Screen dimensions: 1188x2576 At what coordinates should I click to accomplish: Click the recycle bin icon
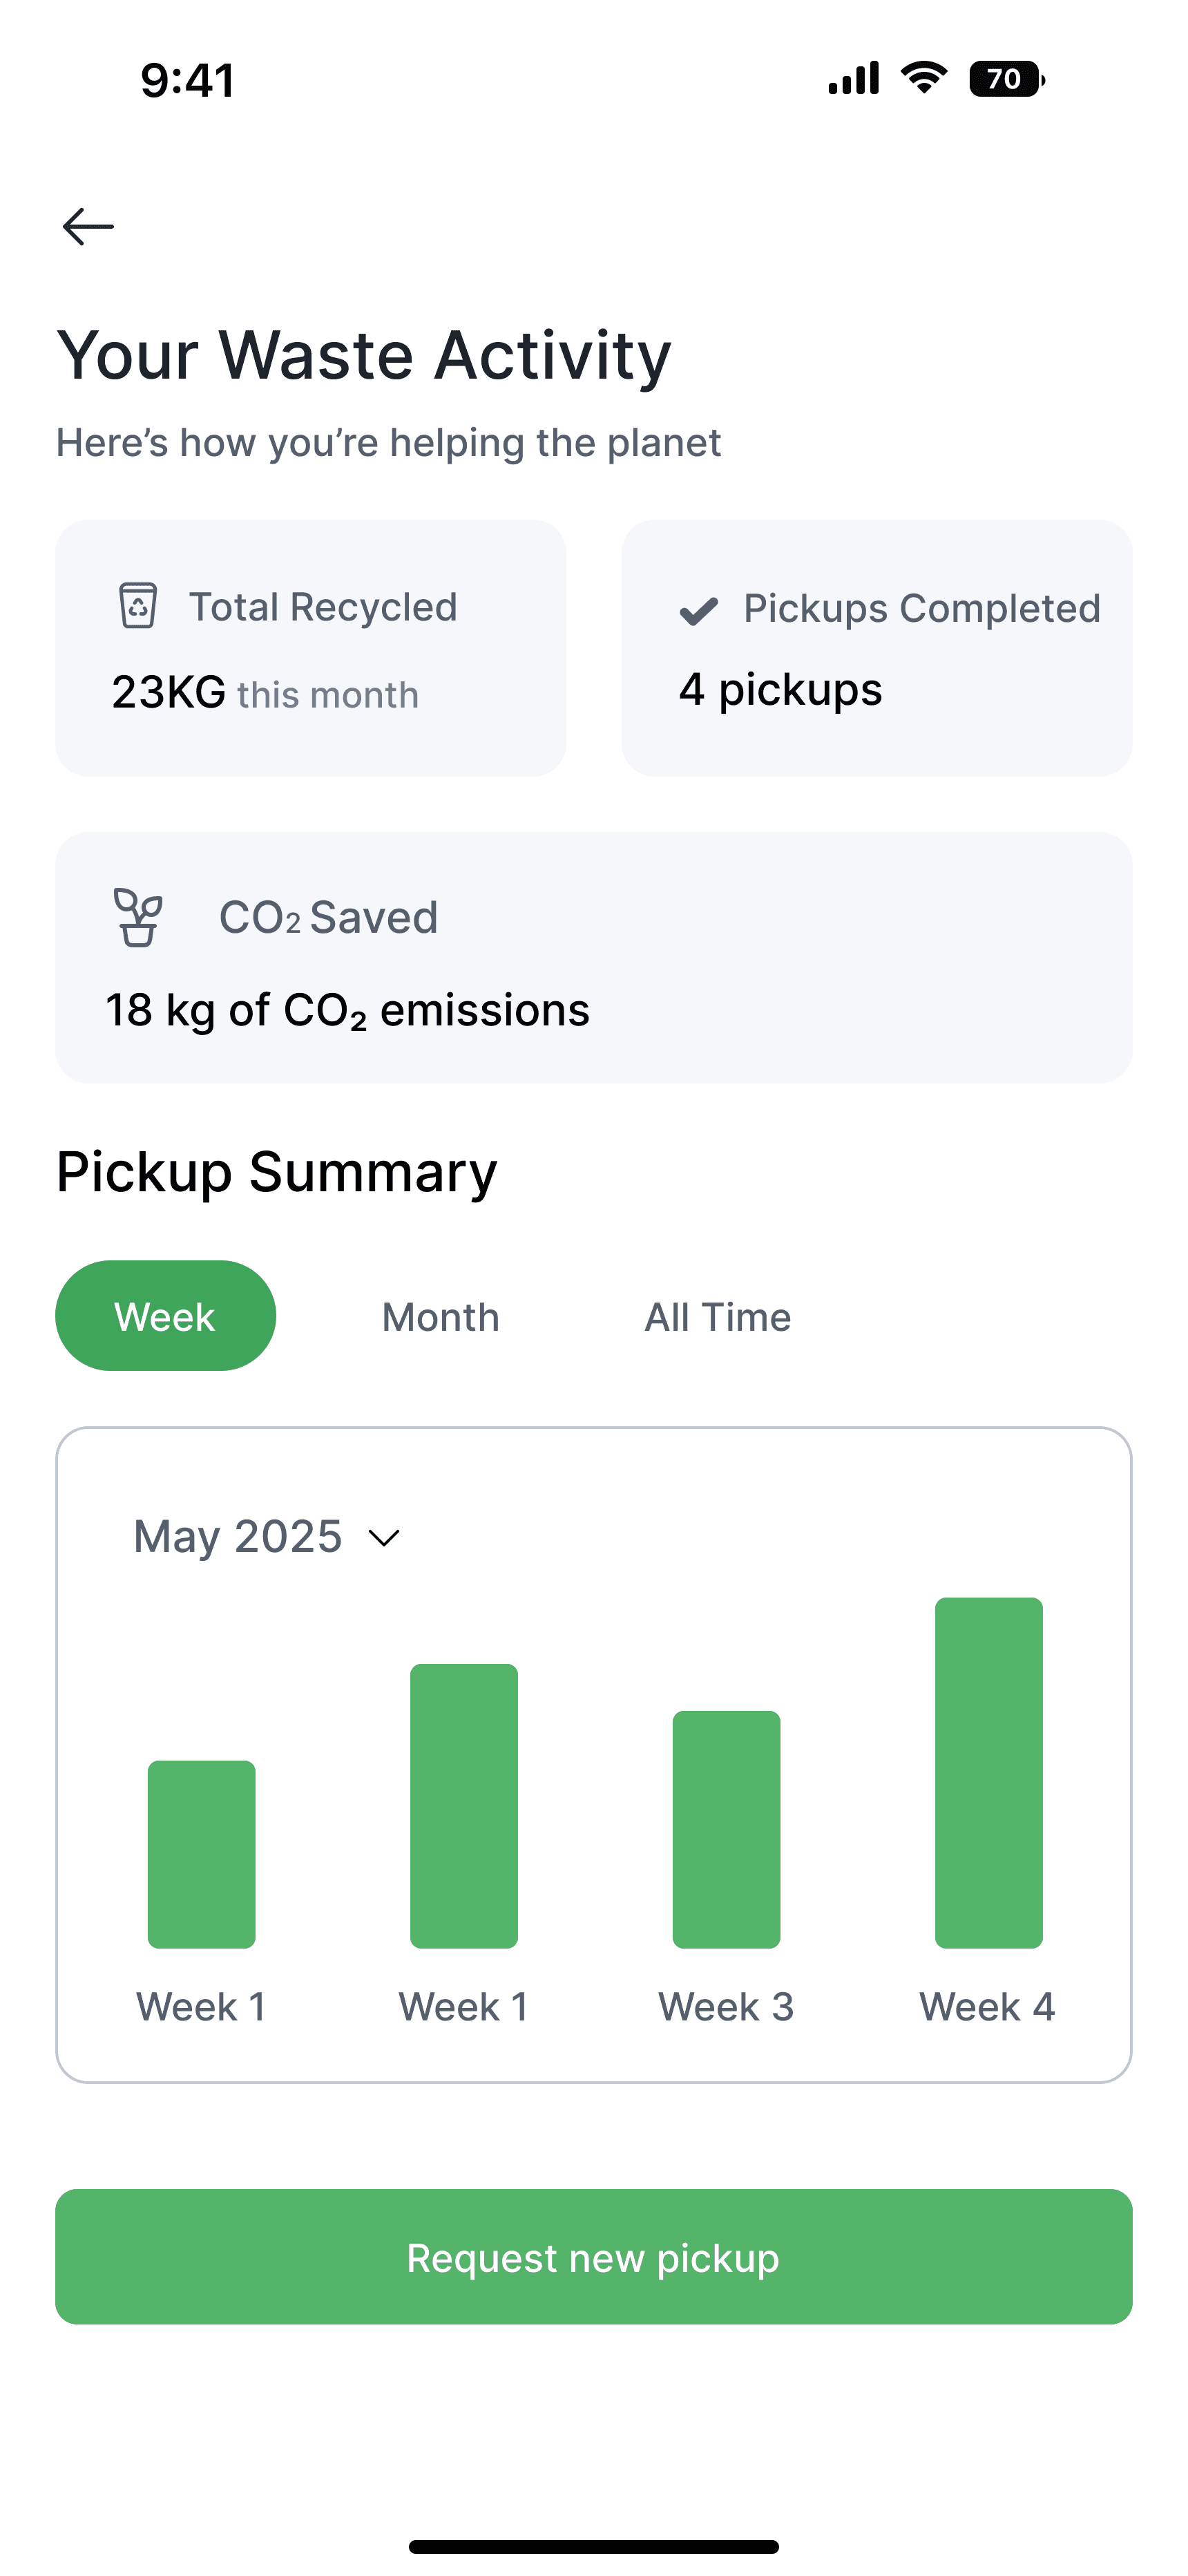(138, 606)
